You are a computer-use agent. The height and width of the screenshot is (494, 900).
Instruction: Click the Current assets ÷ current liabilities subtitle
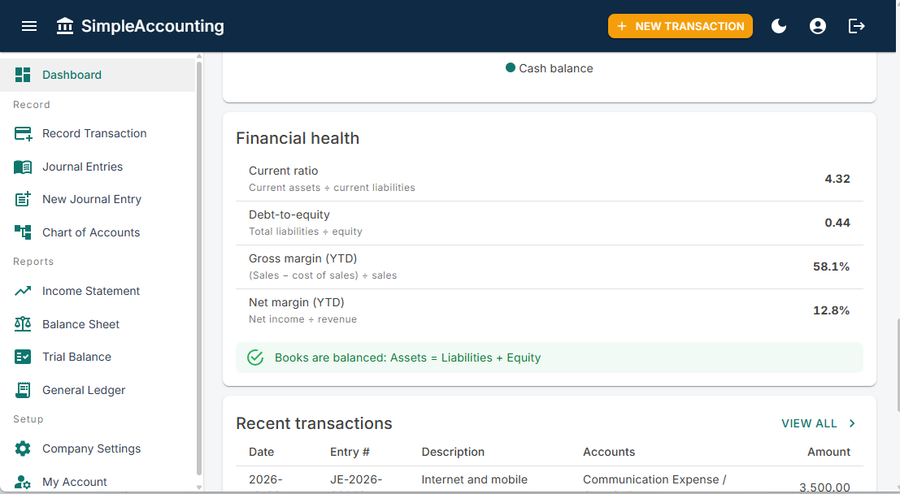tap(332, 188)
